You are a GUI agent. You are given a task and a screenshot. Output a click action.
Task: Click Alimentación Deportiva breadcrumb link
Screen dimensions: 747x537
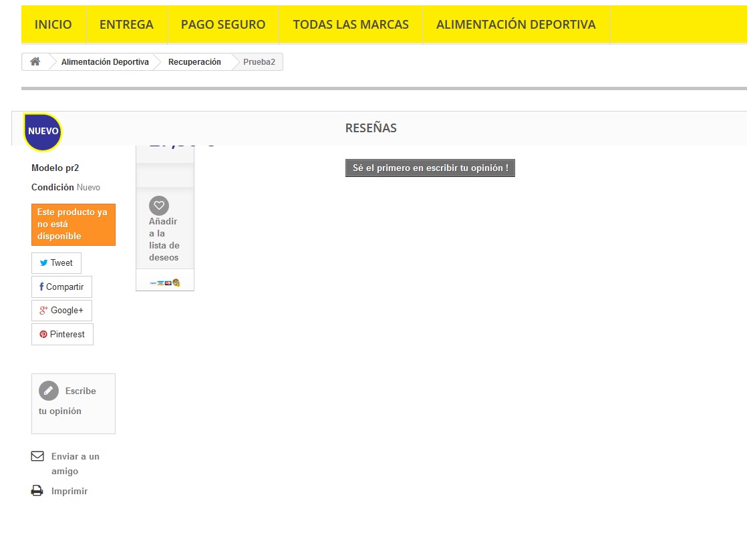pos(105,62)
